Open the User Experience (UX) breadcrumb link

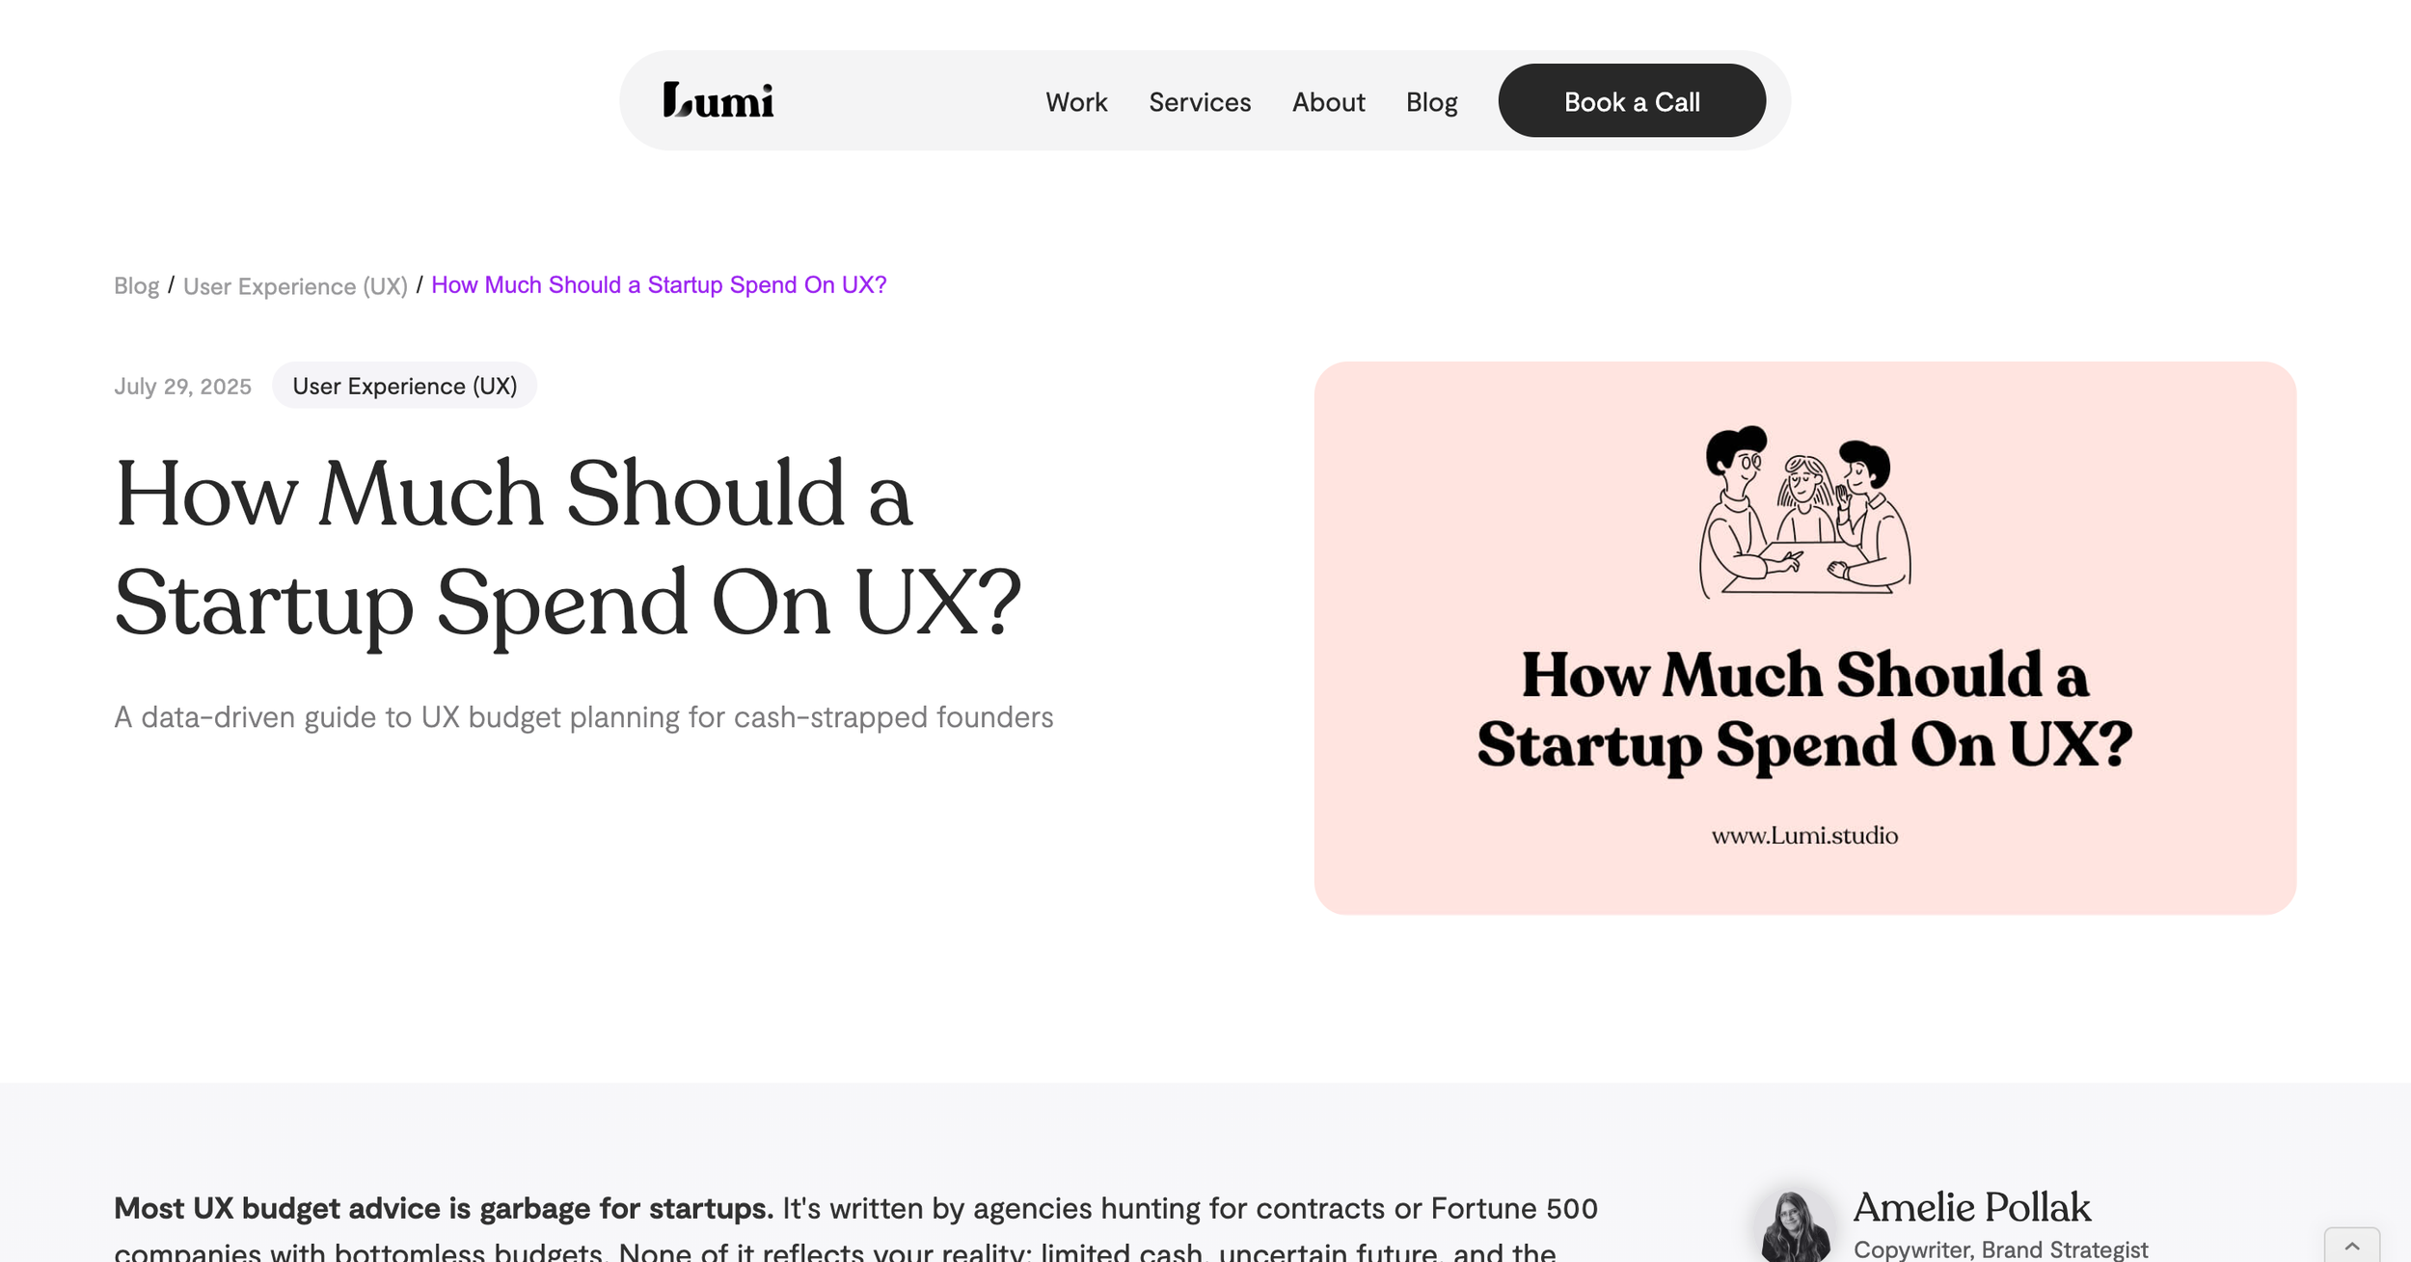coord(295,286)
